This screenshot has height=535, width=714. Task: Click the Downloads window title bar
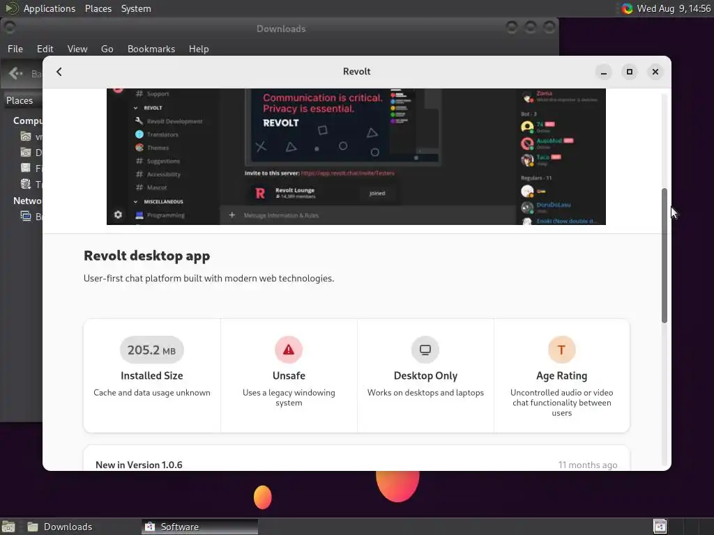281,29
